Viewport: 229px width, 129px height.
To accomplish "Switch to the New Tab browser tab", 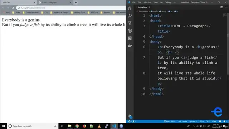I will pos(18,3).
